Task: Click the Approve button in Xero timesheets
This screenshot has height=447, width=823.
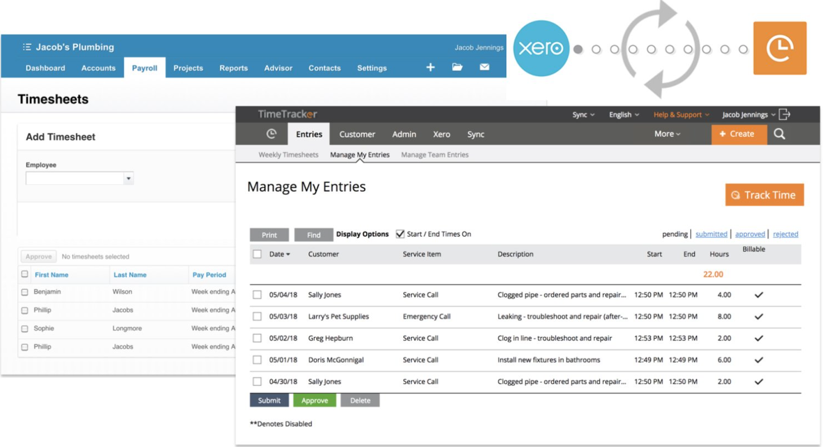Action: tap(39, 256)
